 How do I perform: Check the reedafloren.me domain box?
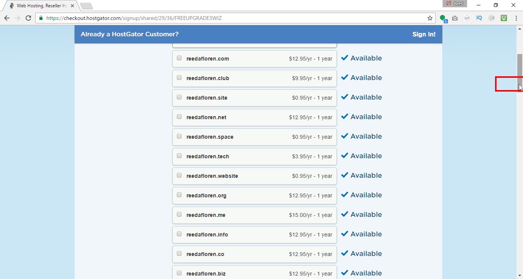coord(179,215)
